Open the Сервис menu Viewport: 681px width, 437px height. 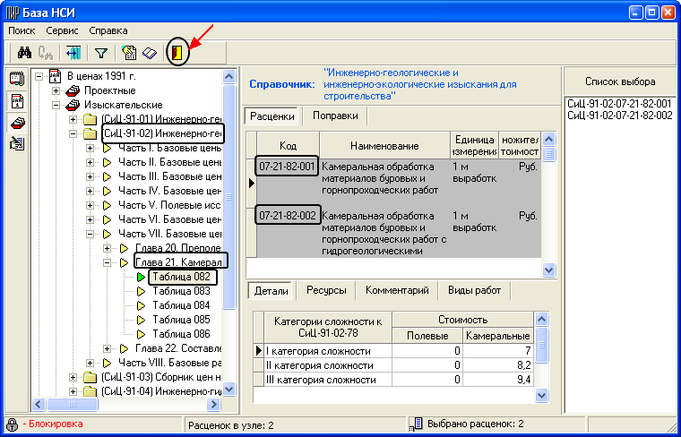(62, 30)
